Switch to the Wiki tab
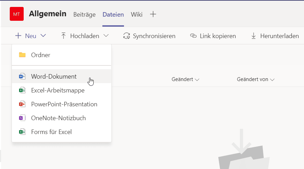The image size is (304, 169). 137,15
